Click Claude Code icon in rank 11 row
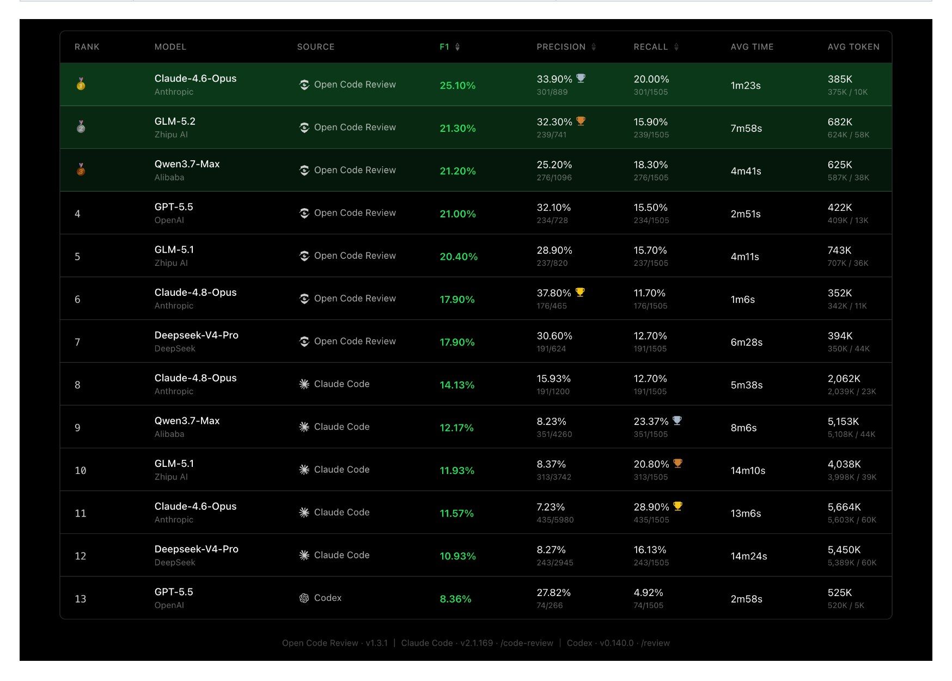952x681 pixels. click(x=304, y=513)
